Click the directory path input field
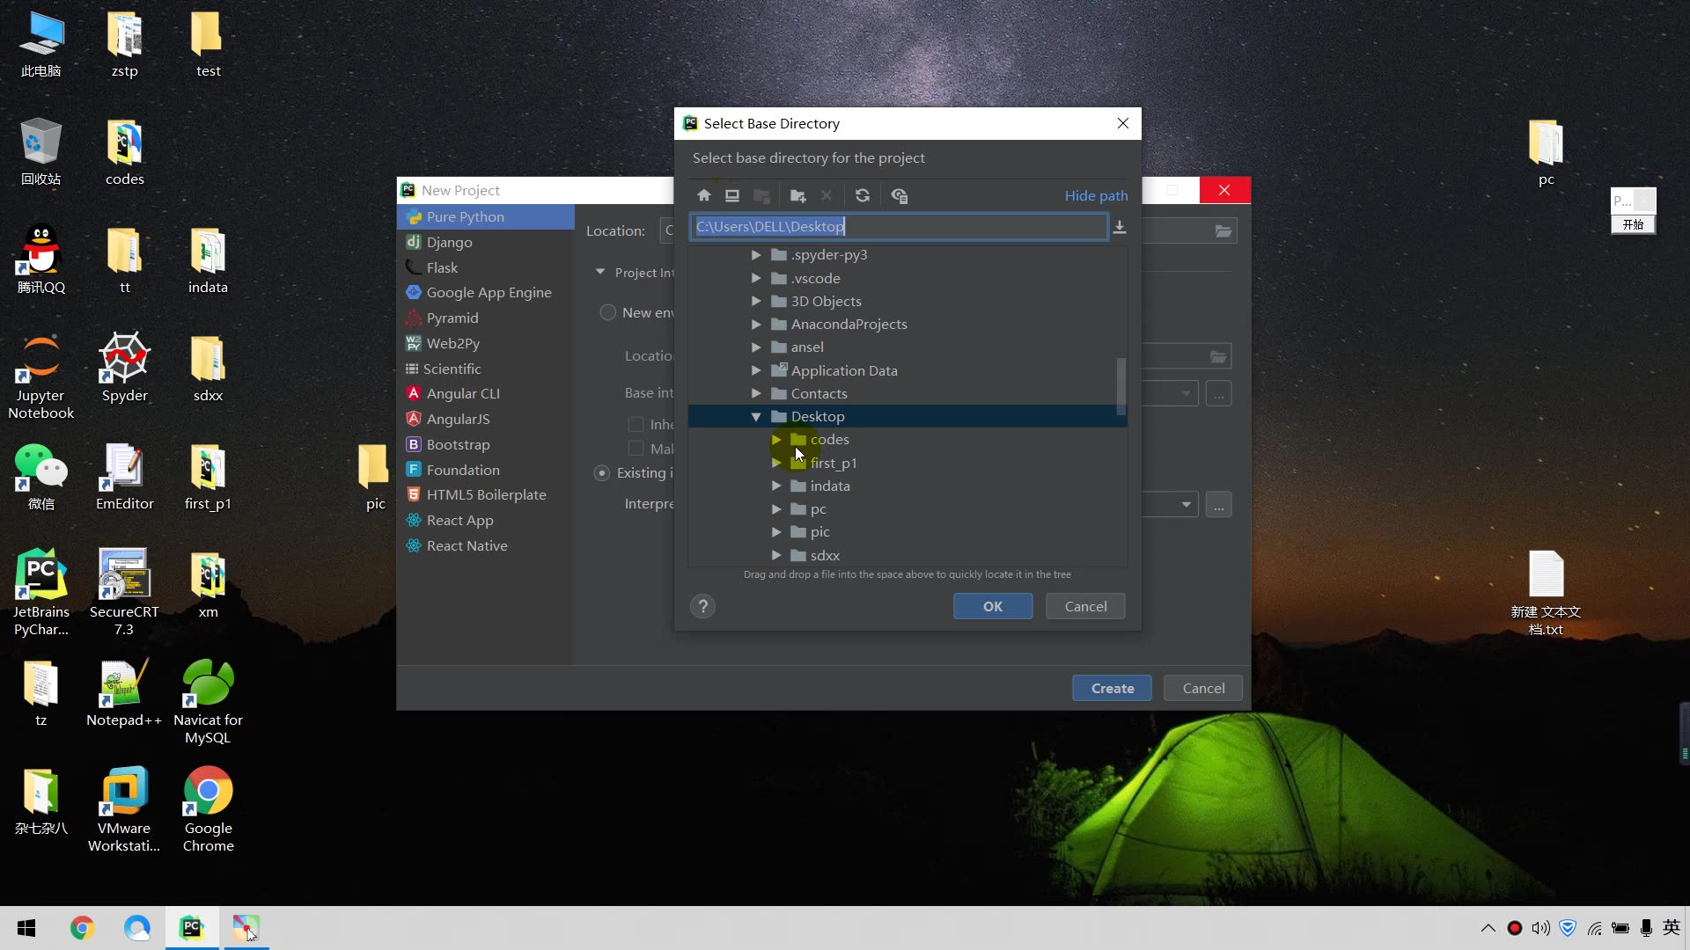 (968, 227)
